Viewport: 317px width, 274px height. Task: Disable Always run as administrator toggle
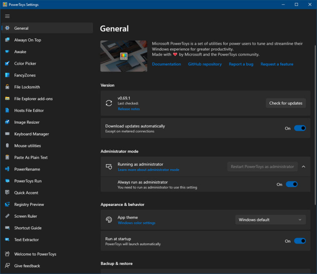click(x=292, y=184)
